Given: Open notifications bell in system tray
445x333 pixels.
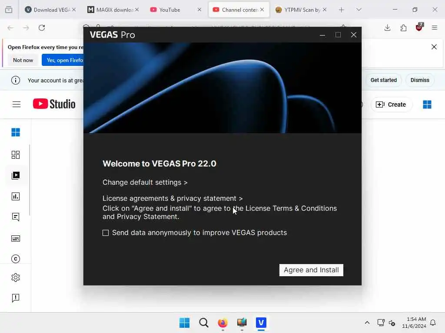Looking at the screenshot, I should pyautogui.click(x=433, y=323).
